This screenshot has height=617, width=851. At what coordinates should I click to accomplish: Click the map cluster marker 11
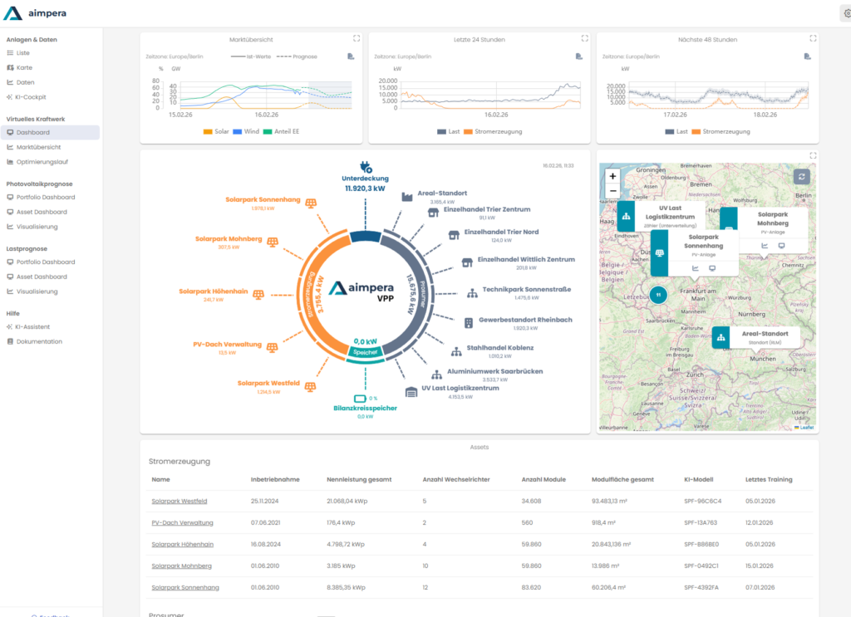pos(658,295)
